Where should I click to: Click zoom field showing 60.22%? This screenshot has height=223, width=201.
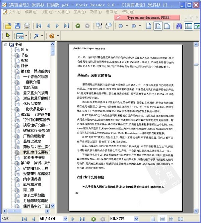tap(122, 219)
